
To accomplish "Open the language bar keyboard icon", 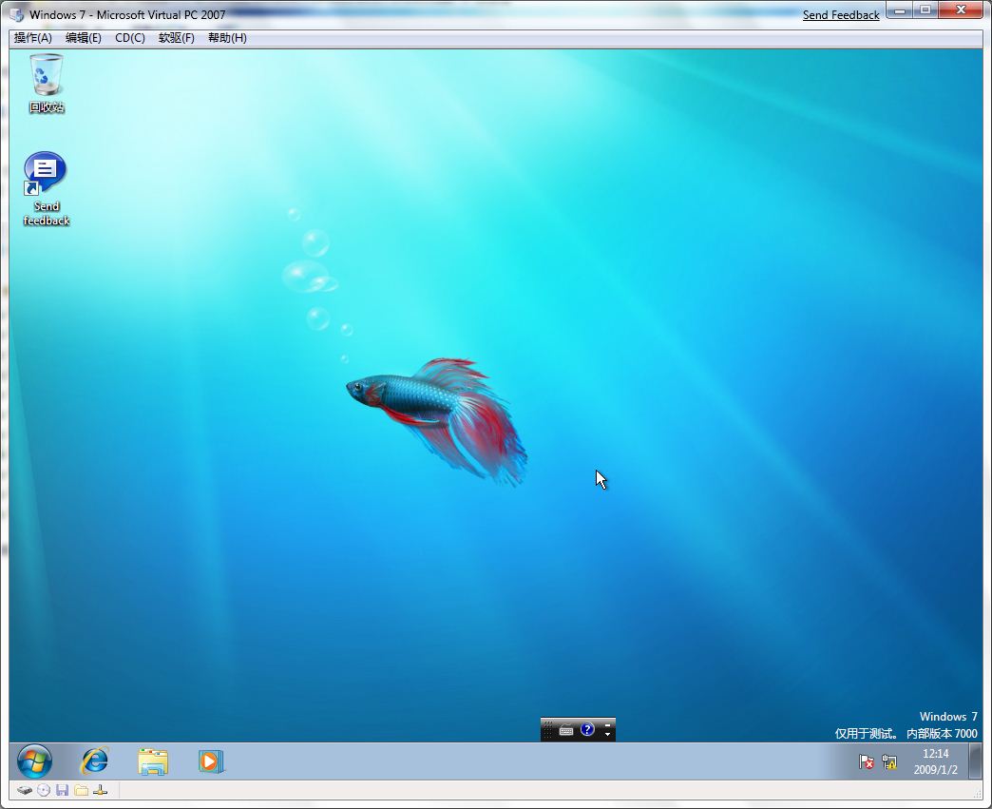I will point(566,730).
